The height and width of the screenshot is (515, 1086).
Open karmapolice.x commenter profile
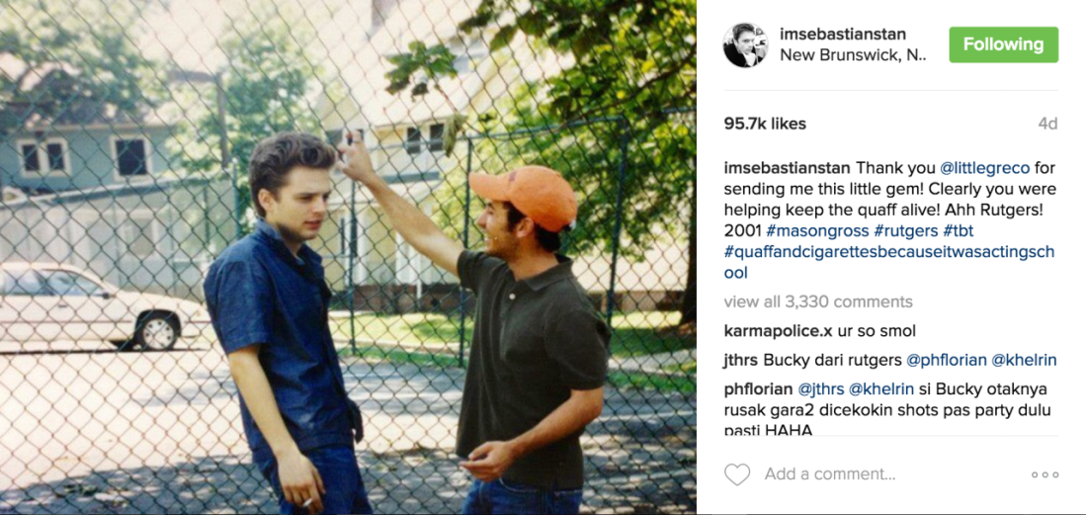tap(778, 330)
